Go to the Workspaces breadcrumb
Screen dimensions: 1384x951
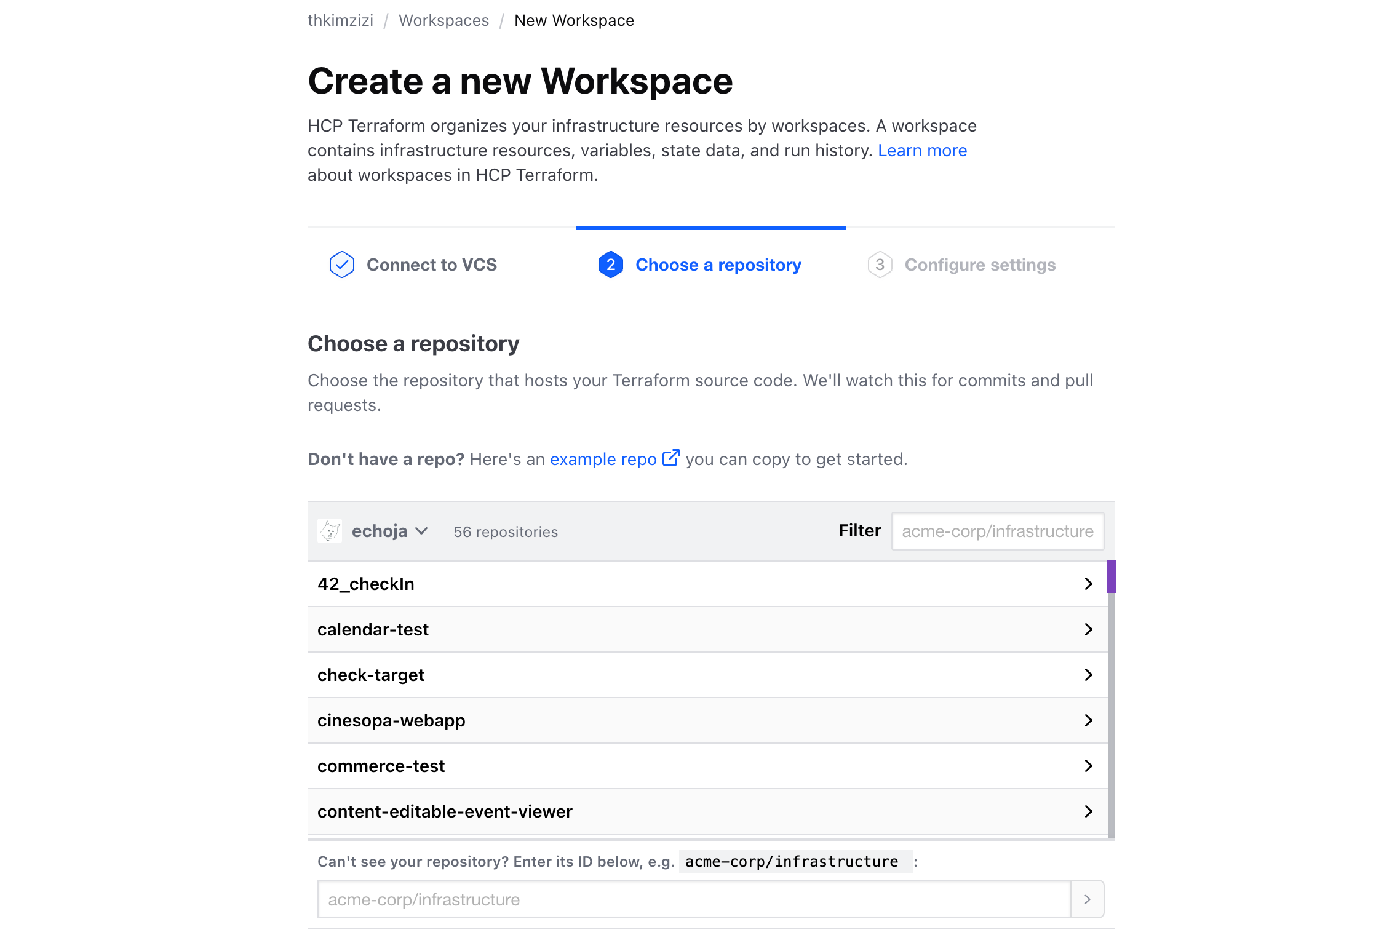pyautogui.click(x=443, y=20)
